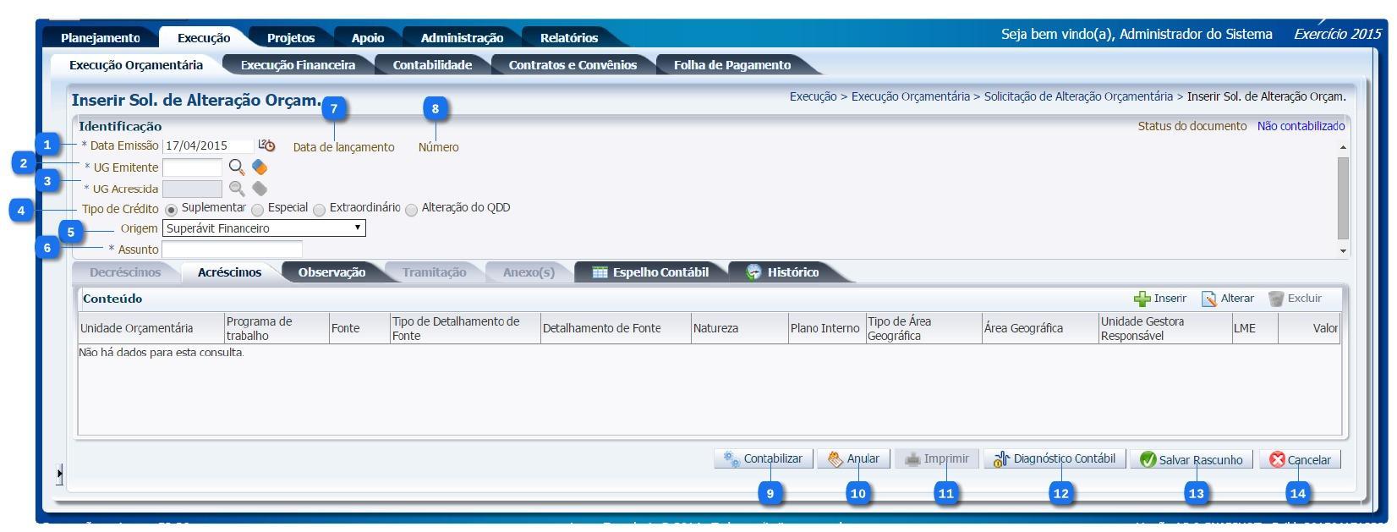Click the Cancelar button
This screenshot has height=532, width=1397.
coord(1300,460)
